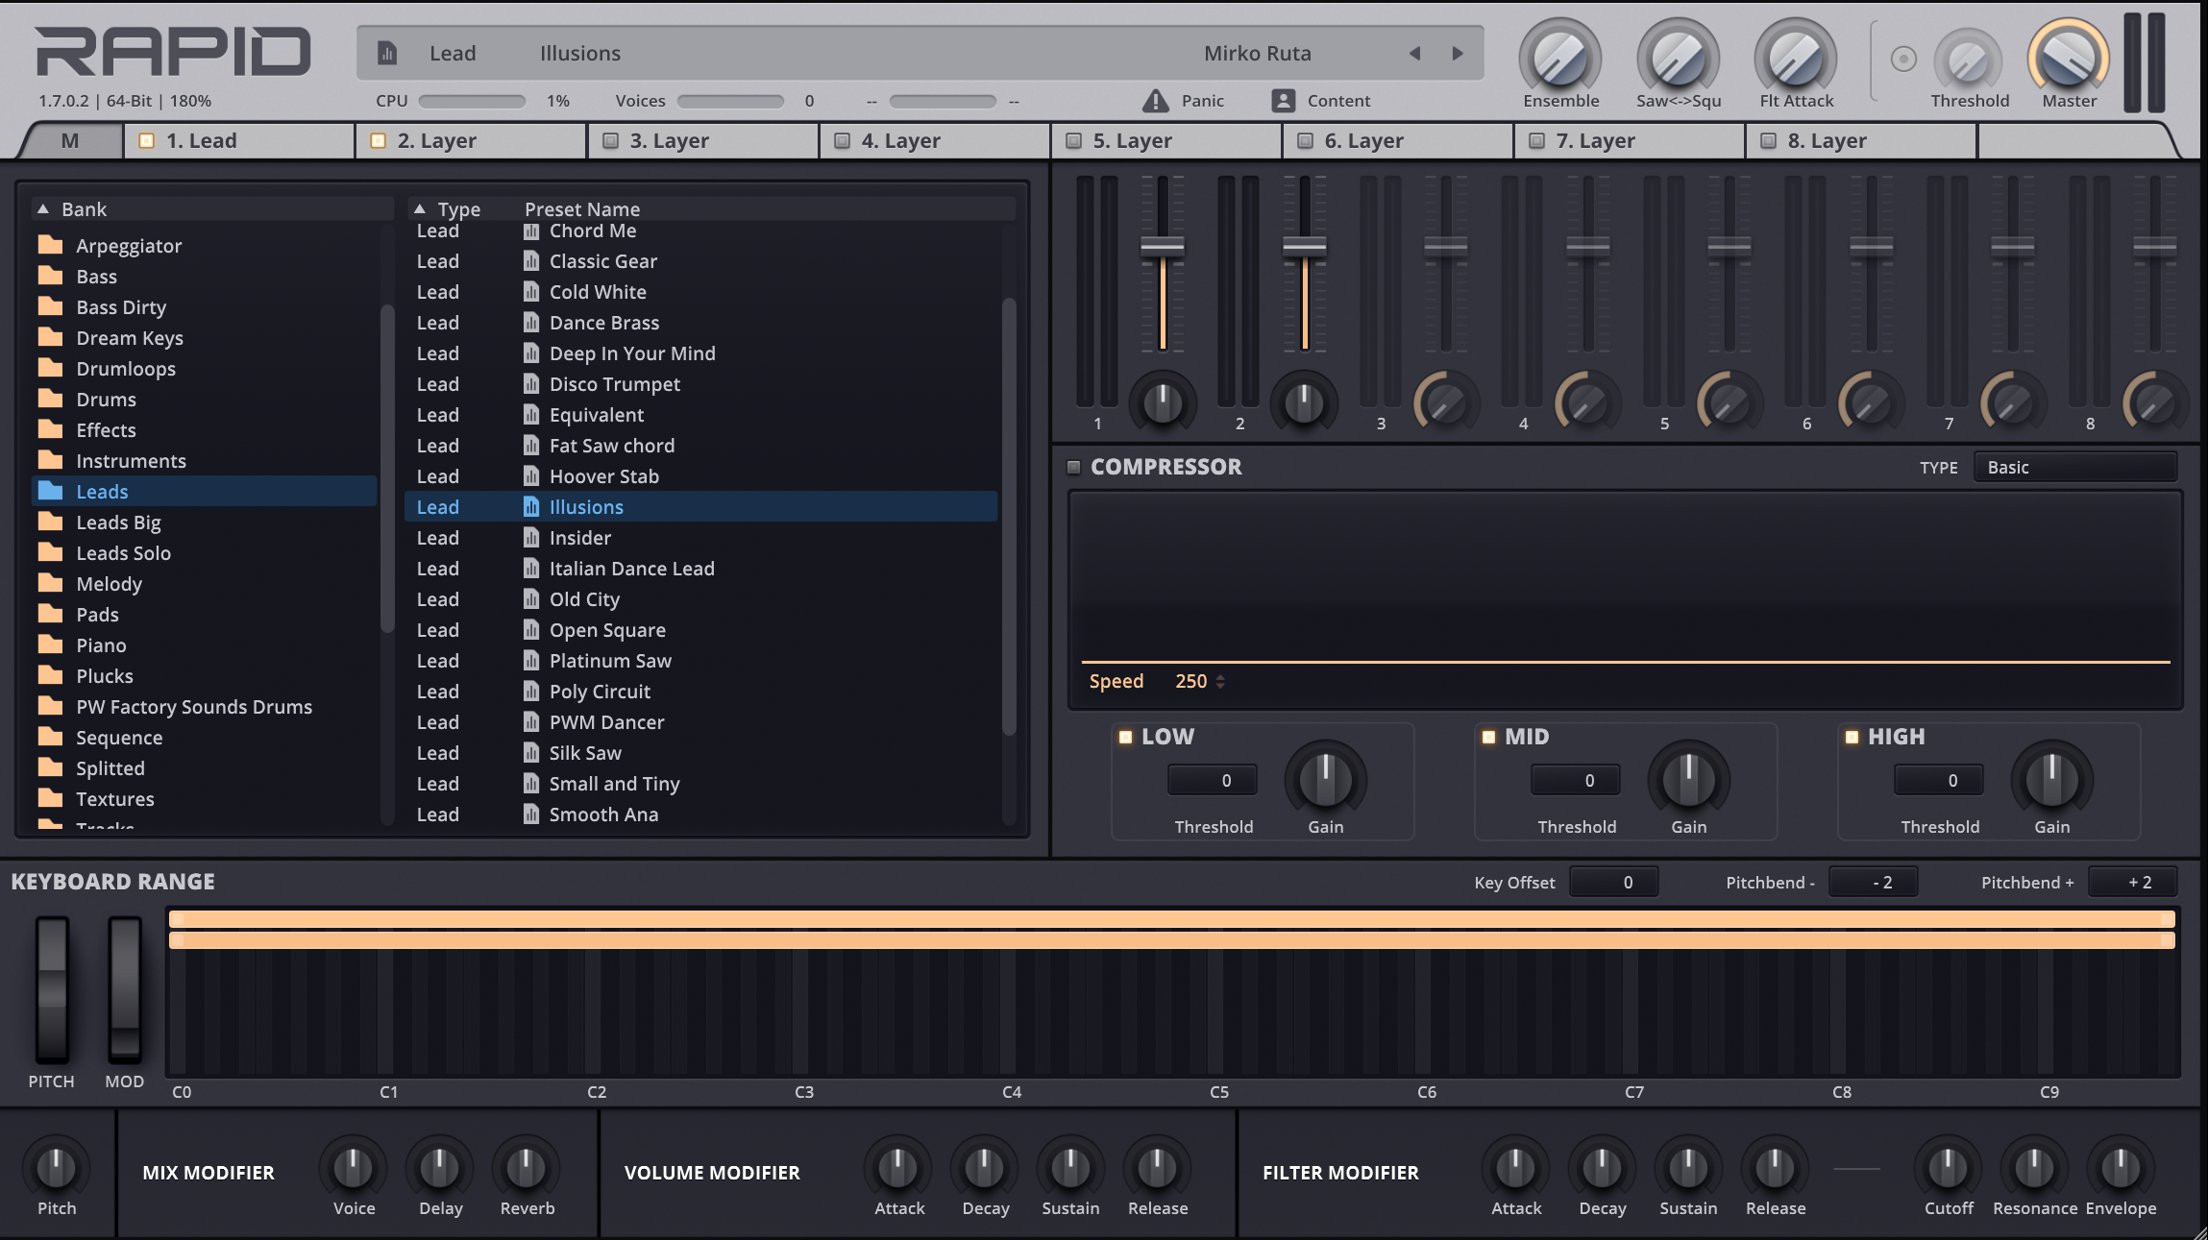Click the Flt Attack macro knob
The width and height of the screenshot is (2208, 1240).
click(1796, 57)
